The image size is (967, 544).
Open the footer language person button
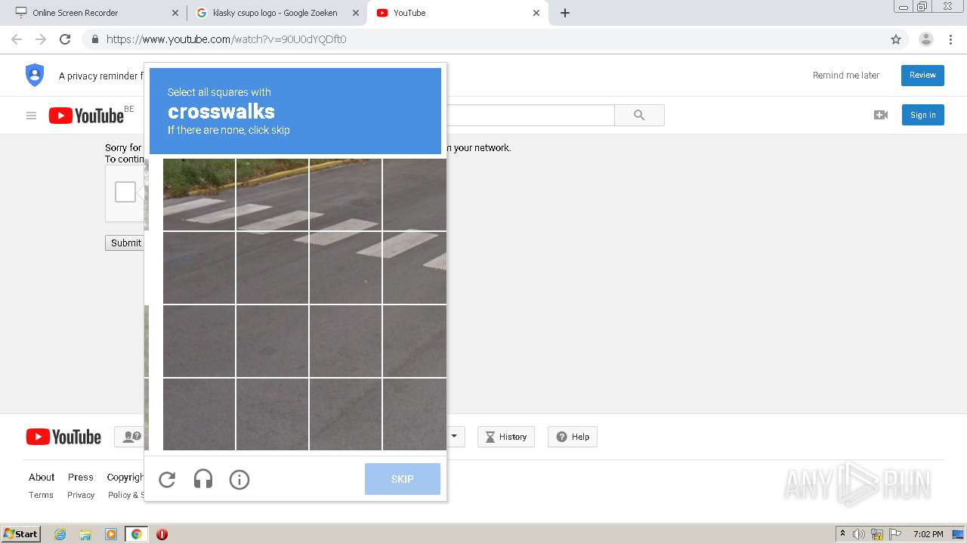[x=129, y=437]
